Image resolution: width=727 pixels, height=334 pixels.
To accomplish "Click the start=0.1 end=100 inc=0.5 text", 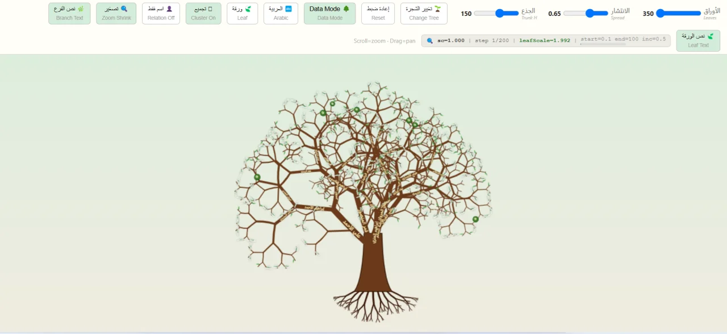I will (x=623, y=39).
